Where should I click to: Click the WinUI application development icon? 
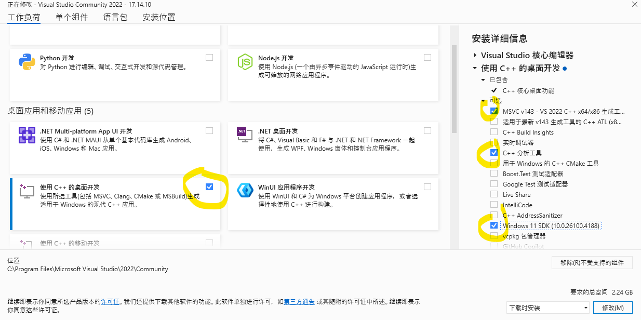[245, 191]
